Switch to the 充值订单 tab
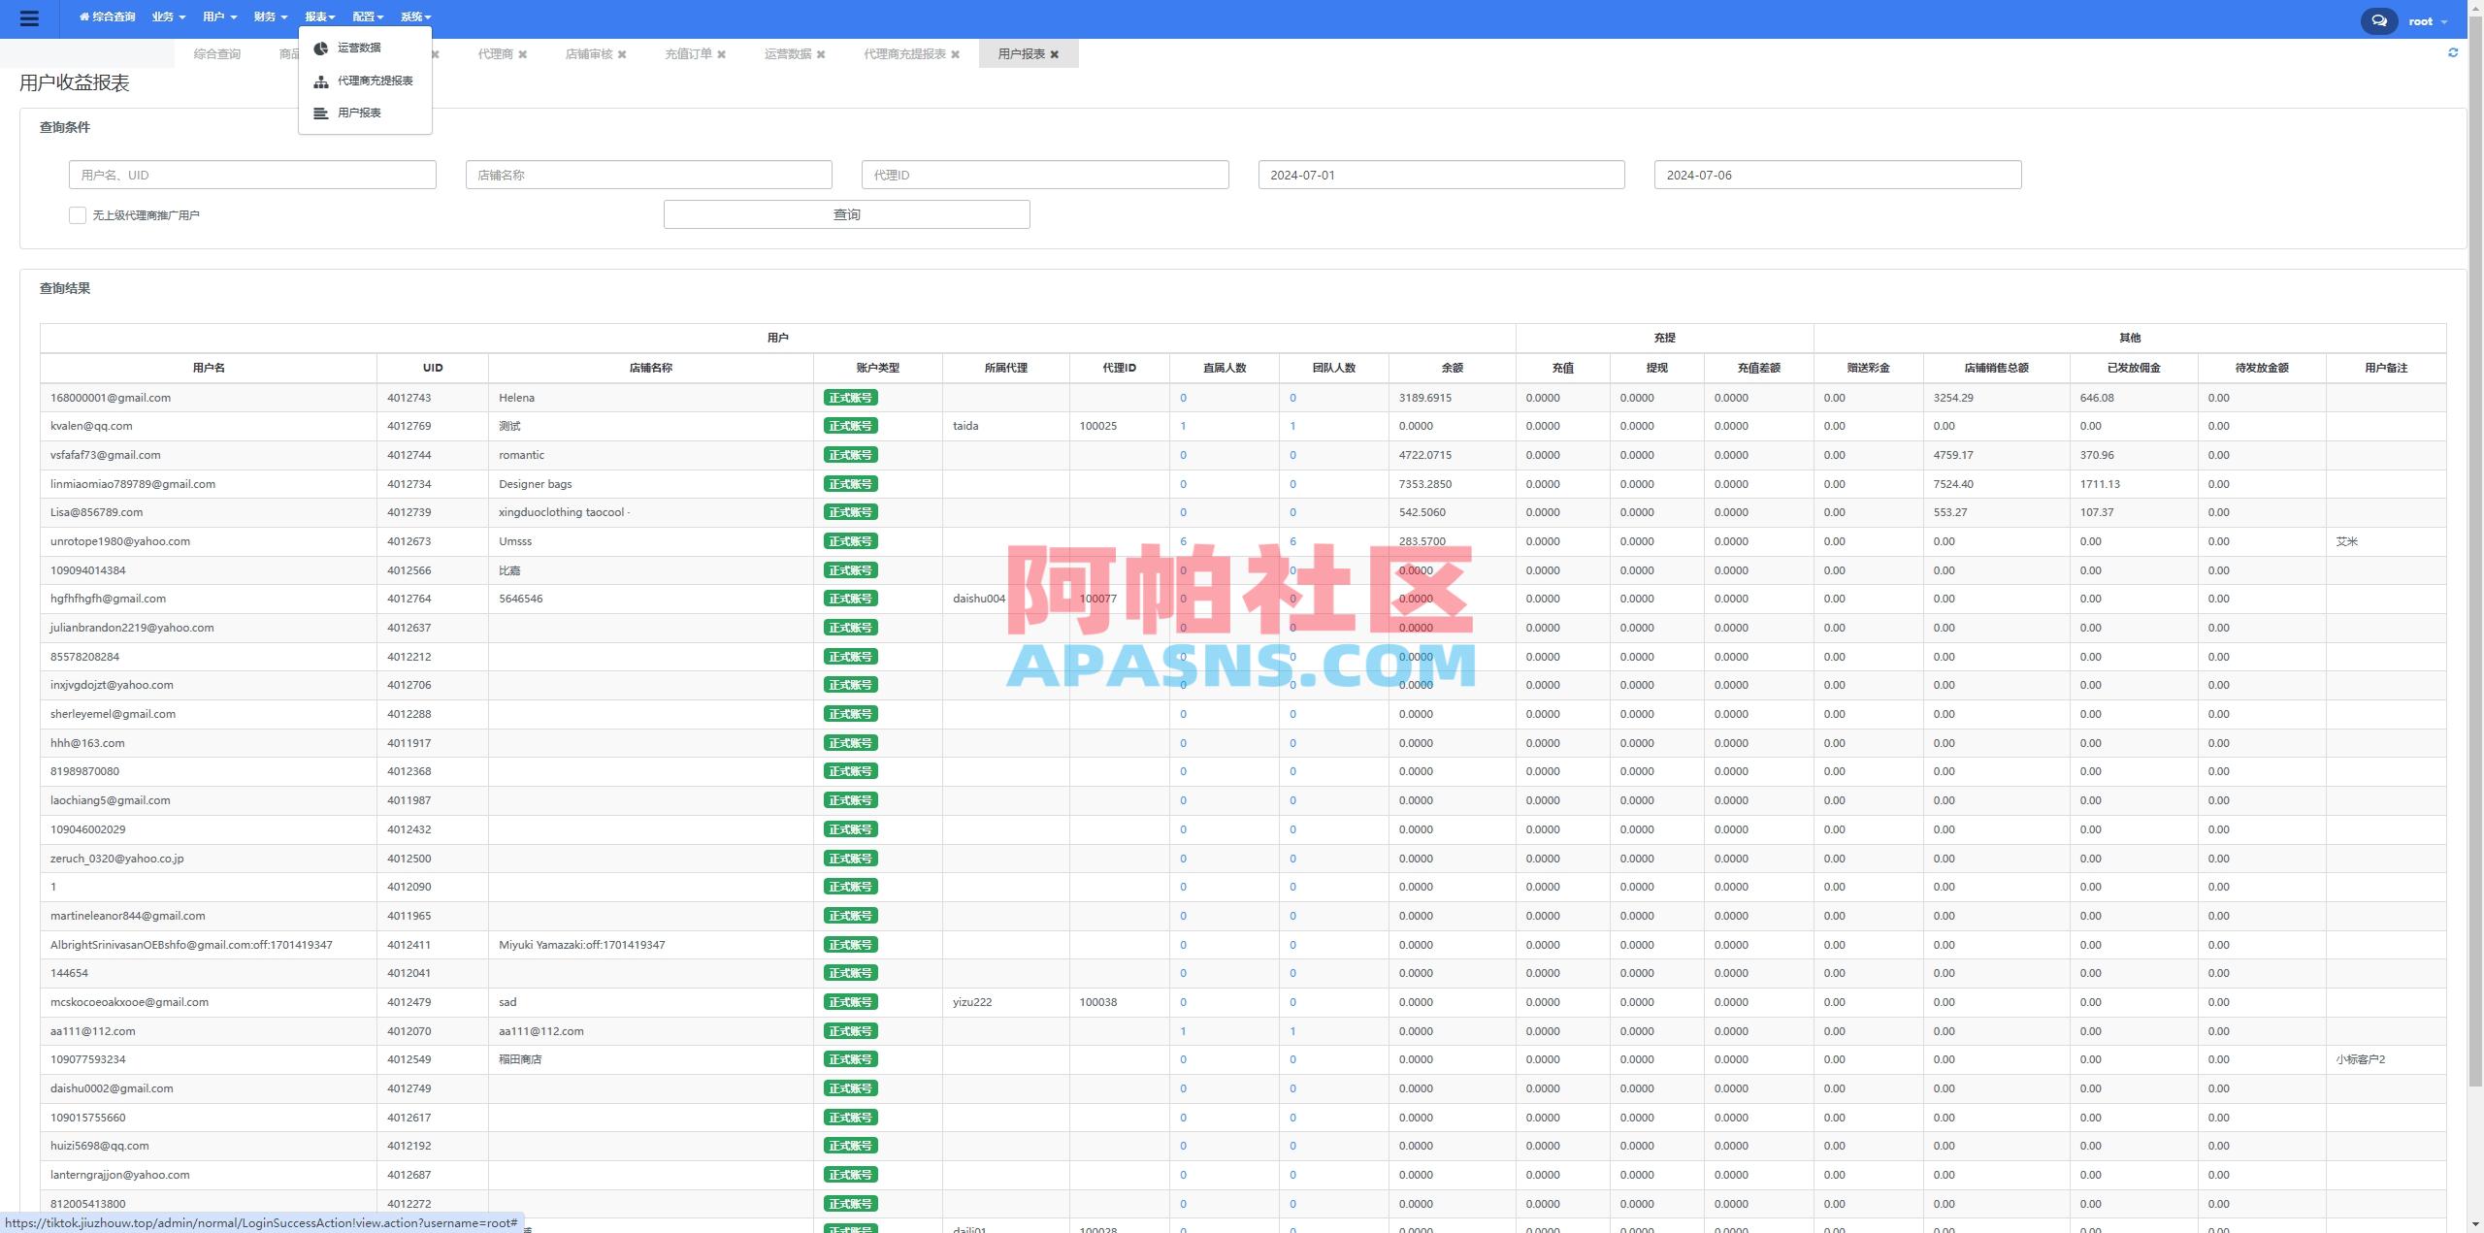The width and height of the screenshot is (2484, 1233). tap(687, 54)
